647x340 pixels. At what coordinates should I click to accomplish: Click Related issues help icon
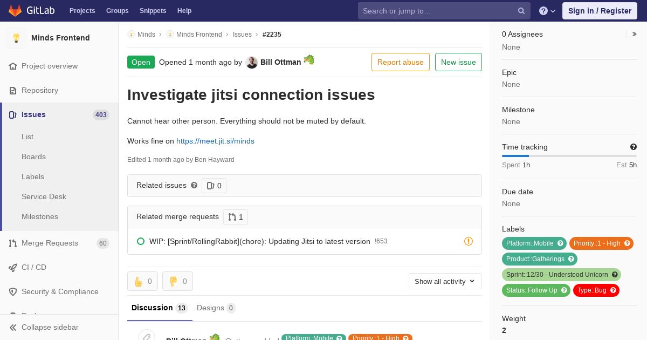click(194, 185)
